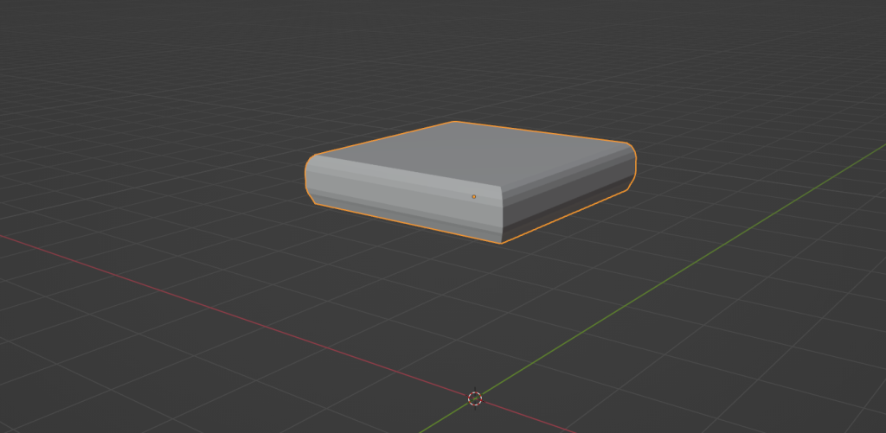This screenshot has width=886, height=433.
Task: Click the orange origin dot on the box
Action: (473, 196)
